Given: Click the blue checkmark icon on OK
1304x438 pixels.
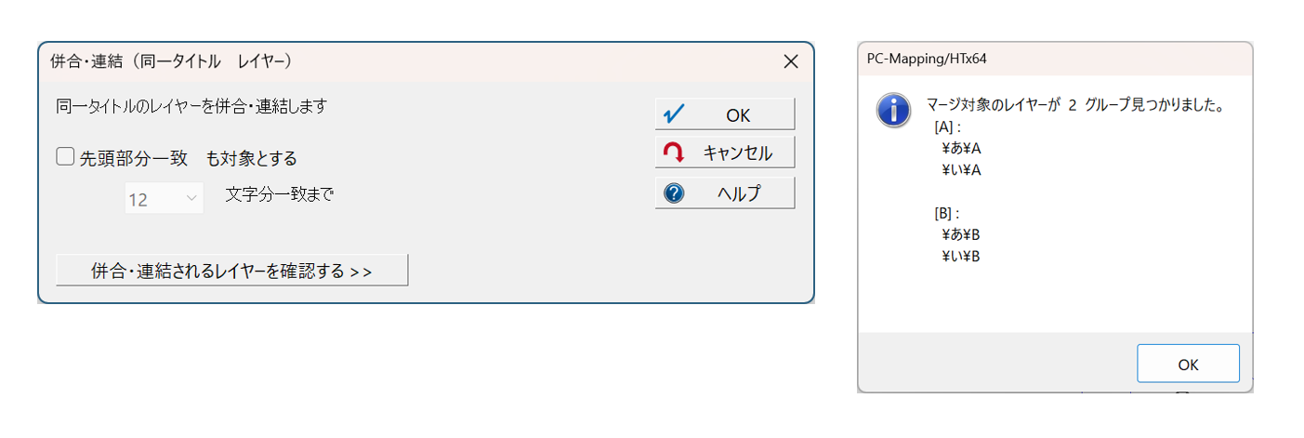Looking at the screenshot, I should coord(675,114).
